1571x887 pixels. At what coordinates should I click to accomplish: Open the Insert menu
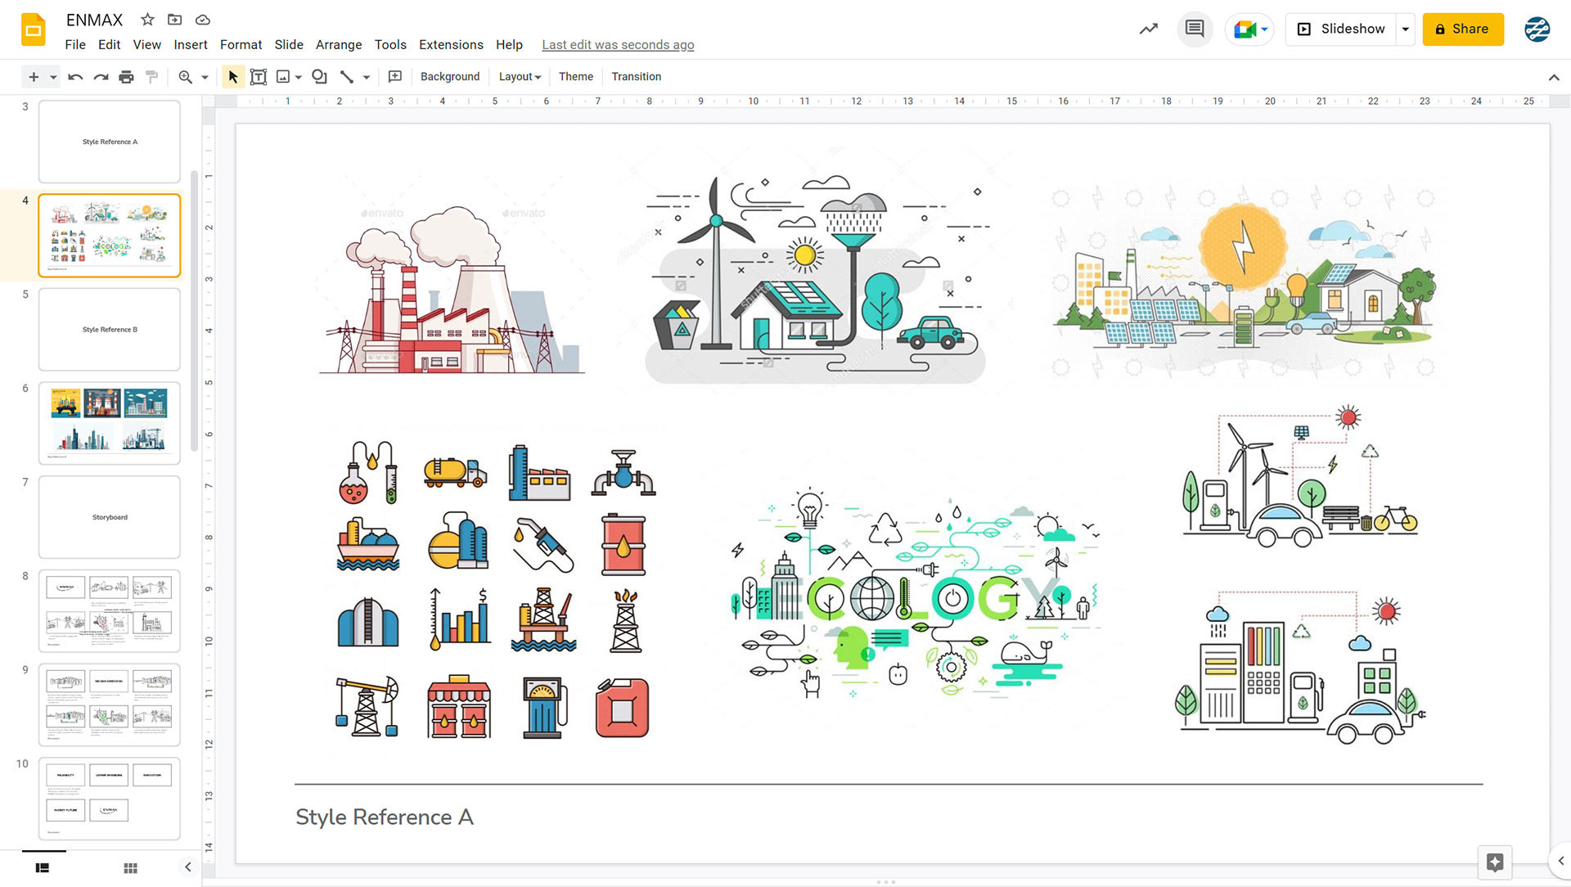point(190,45)
